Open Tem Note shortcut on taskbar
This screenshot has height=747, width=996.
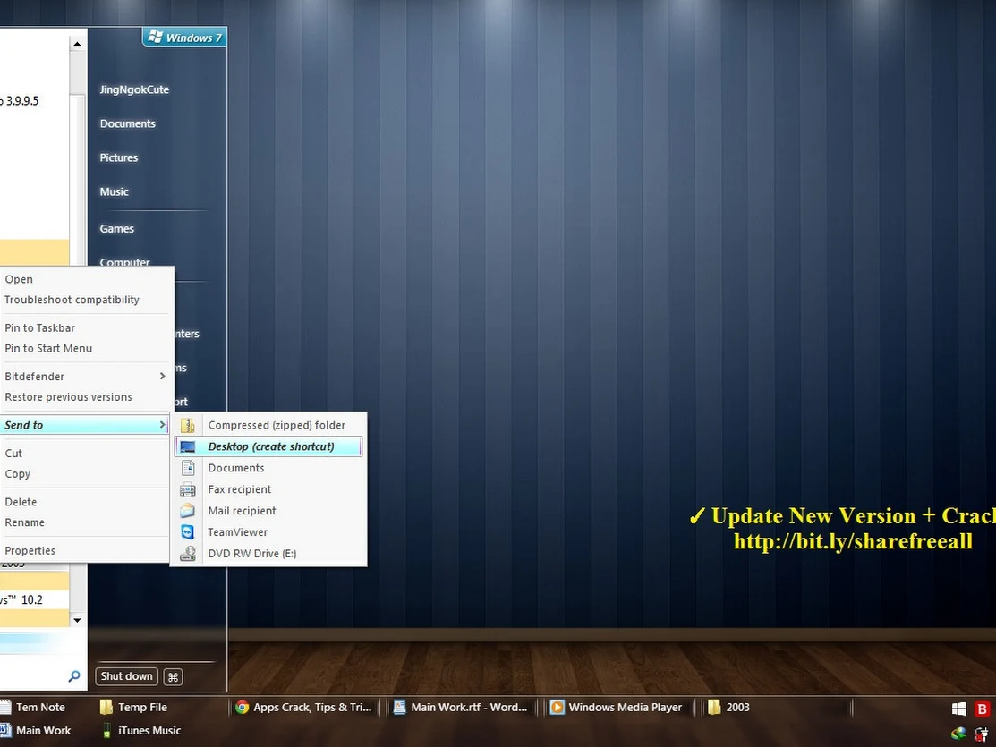pyautogui.click(x=33, y=707)
